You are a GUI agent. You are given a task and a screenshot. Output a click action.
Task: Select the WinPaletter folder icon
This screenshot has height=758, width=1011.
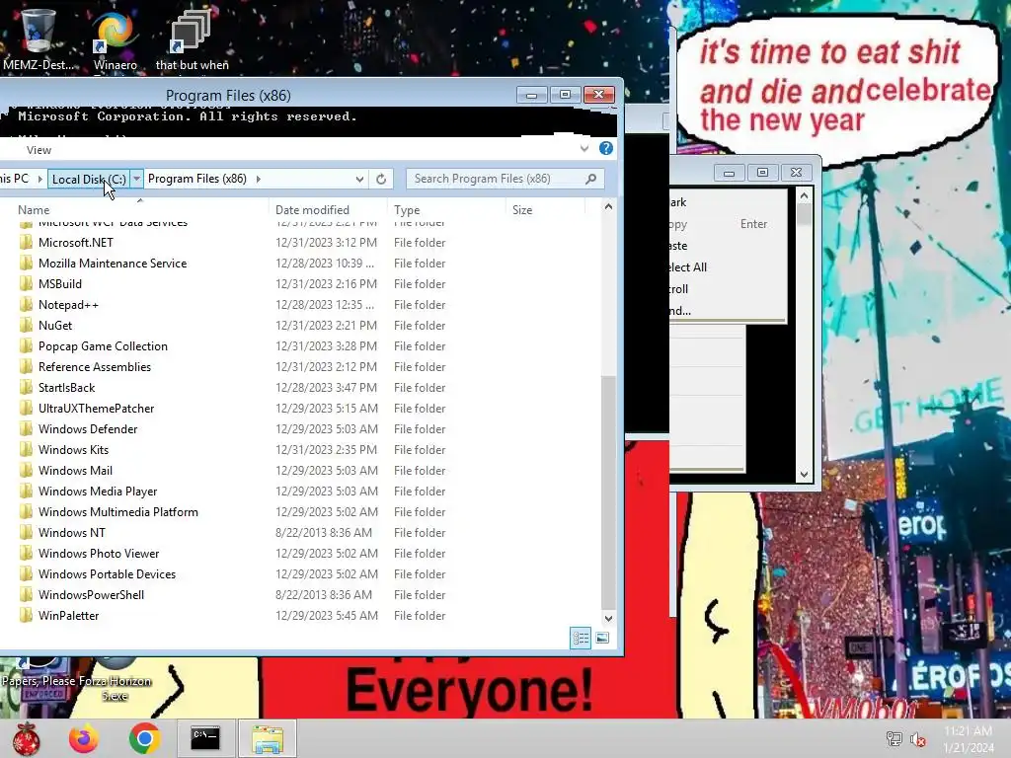click(x=26, y=616)
